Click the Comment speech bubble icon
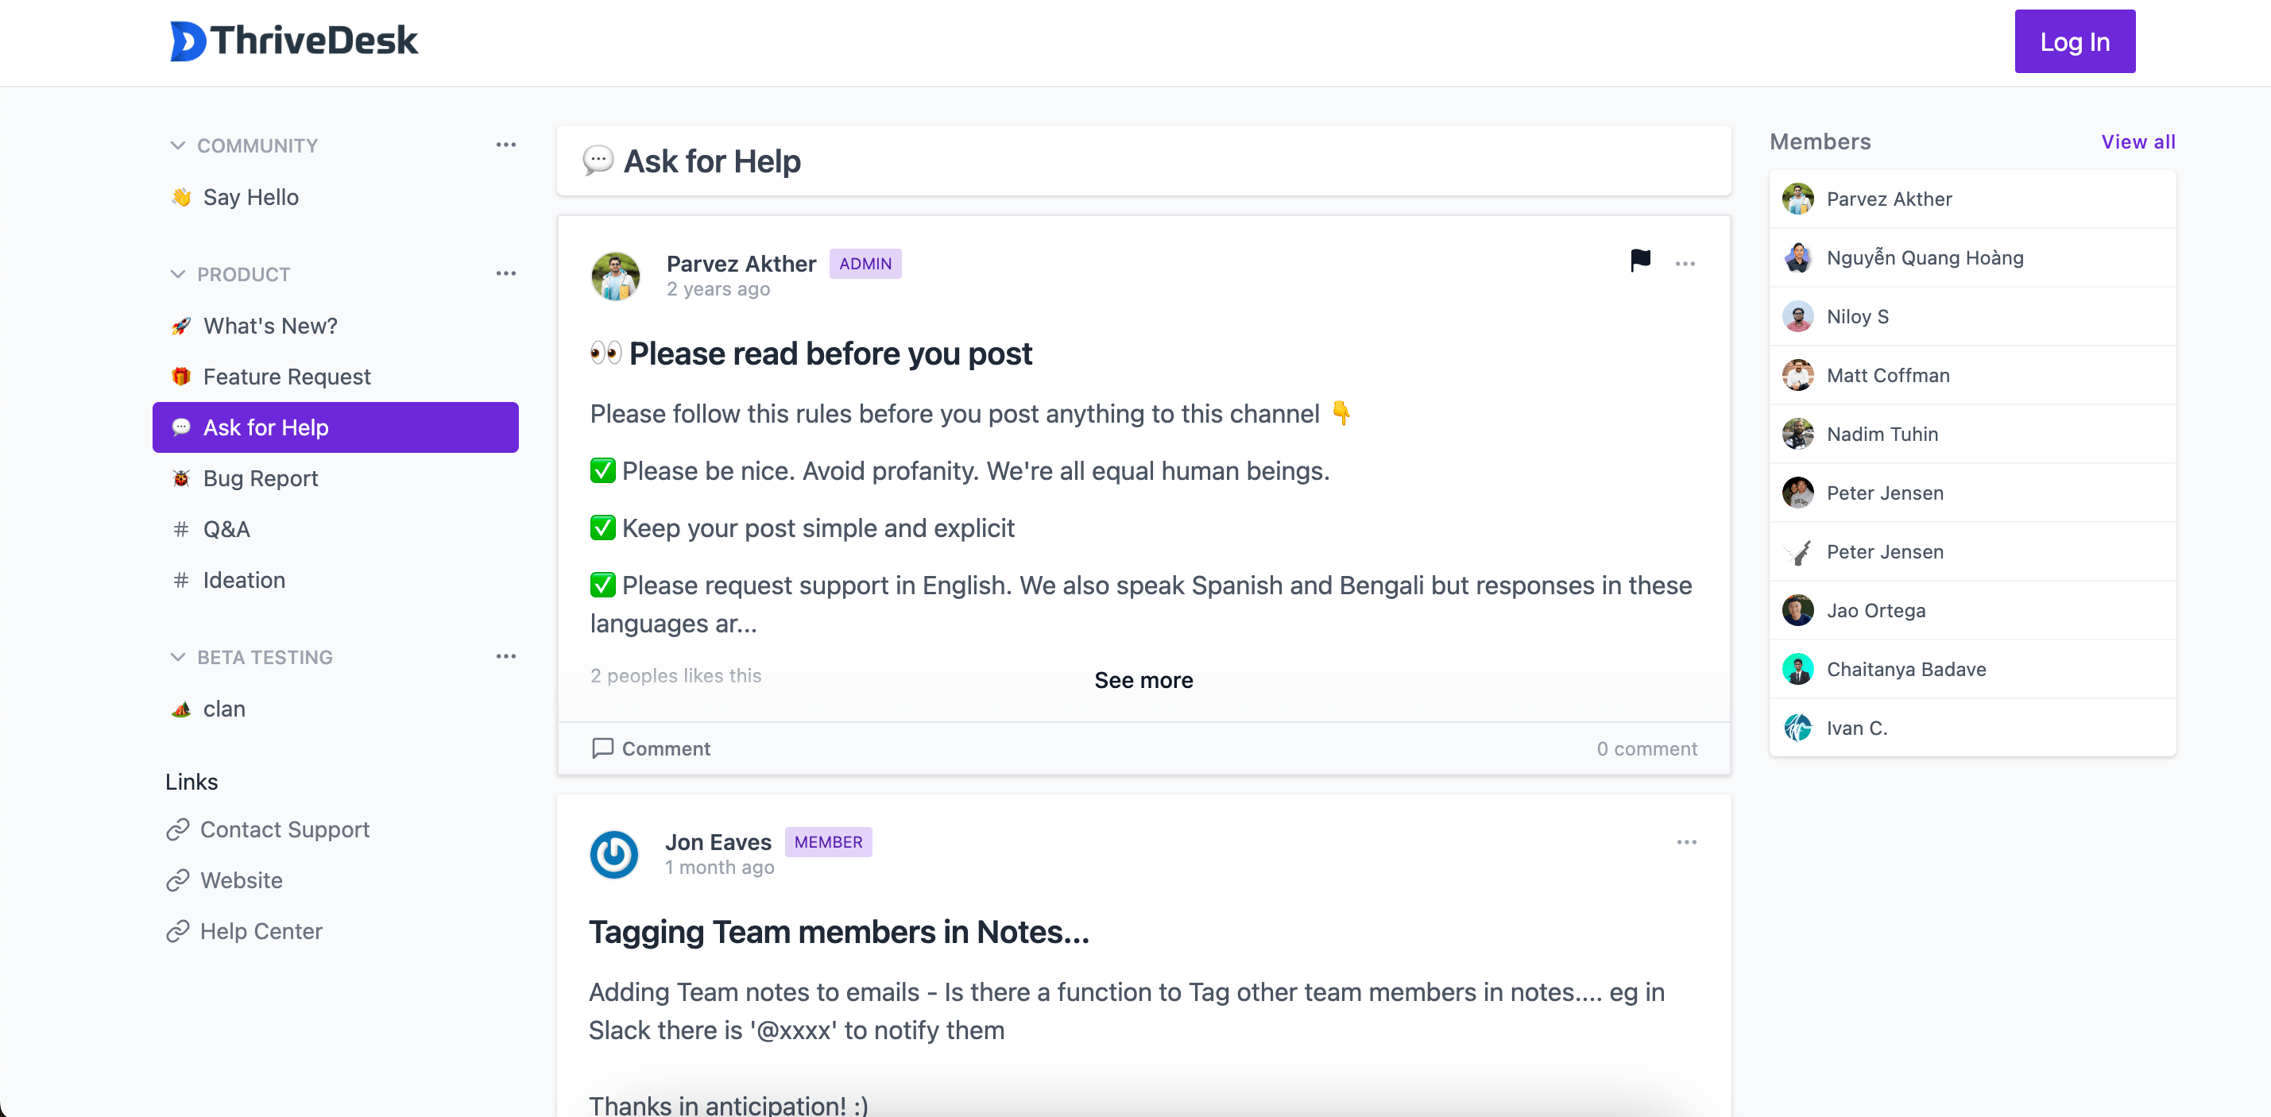The image size is (2271, 1117). [603, 748]
